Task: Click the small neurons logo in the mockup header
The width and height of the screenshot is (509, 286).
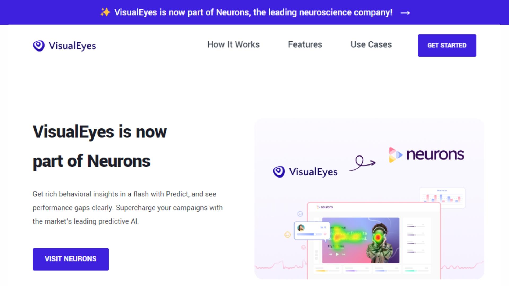Action: (x=325, y=207)
